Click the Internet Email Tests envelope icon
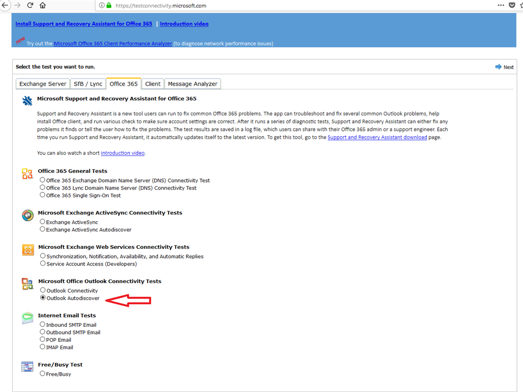The width and height of the screenshot is (523, 392). [x=28, y=318]
